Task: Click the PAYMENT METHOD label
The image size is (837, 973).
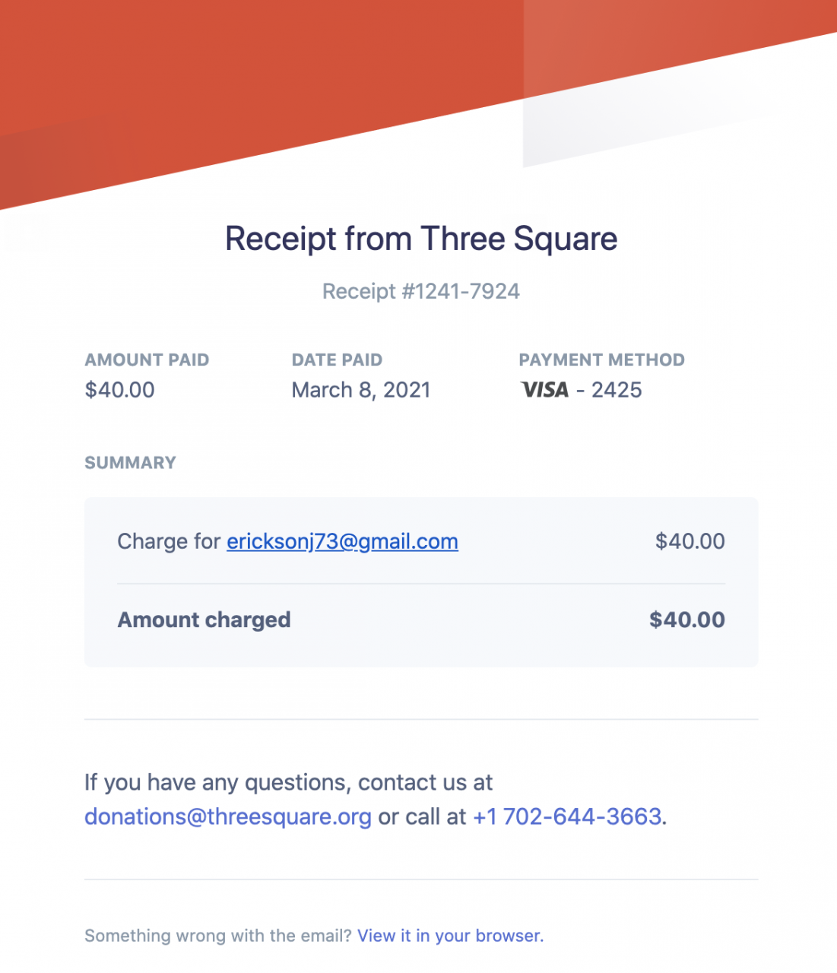Action: (x=601, y=360)
